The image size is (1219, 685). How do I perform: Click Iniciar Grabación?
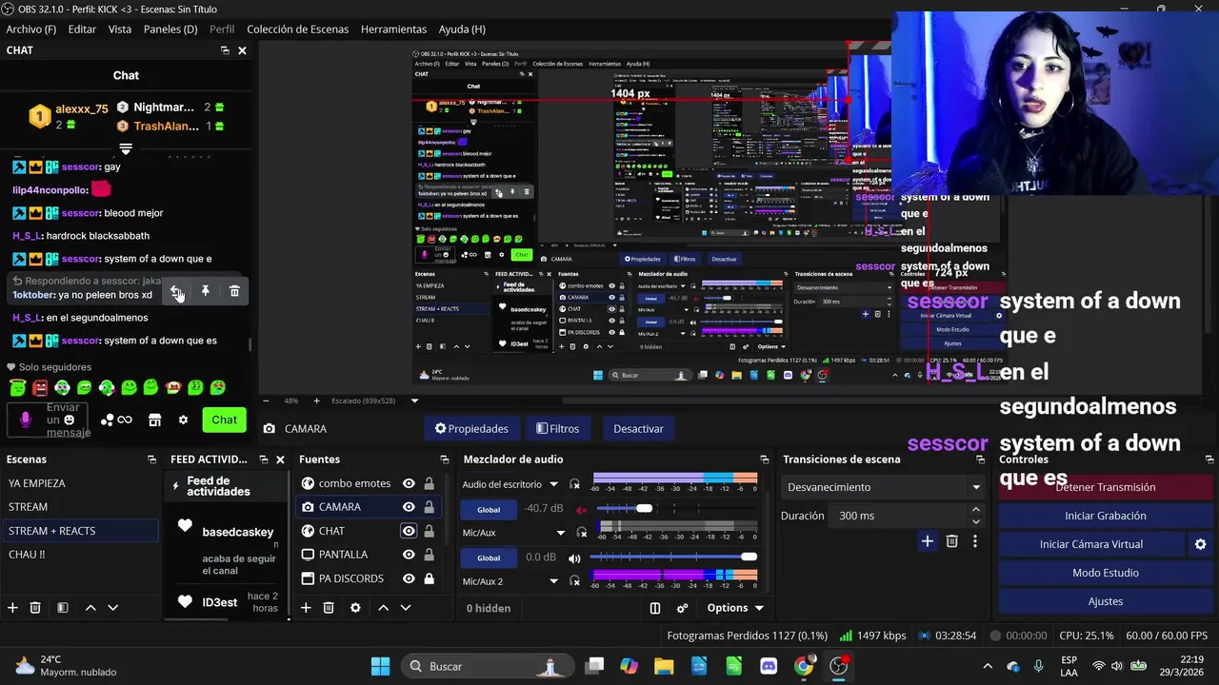tap(1105, 516)
